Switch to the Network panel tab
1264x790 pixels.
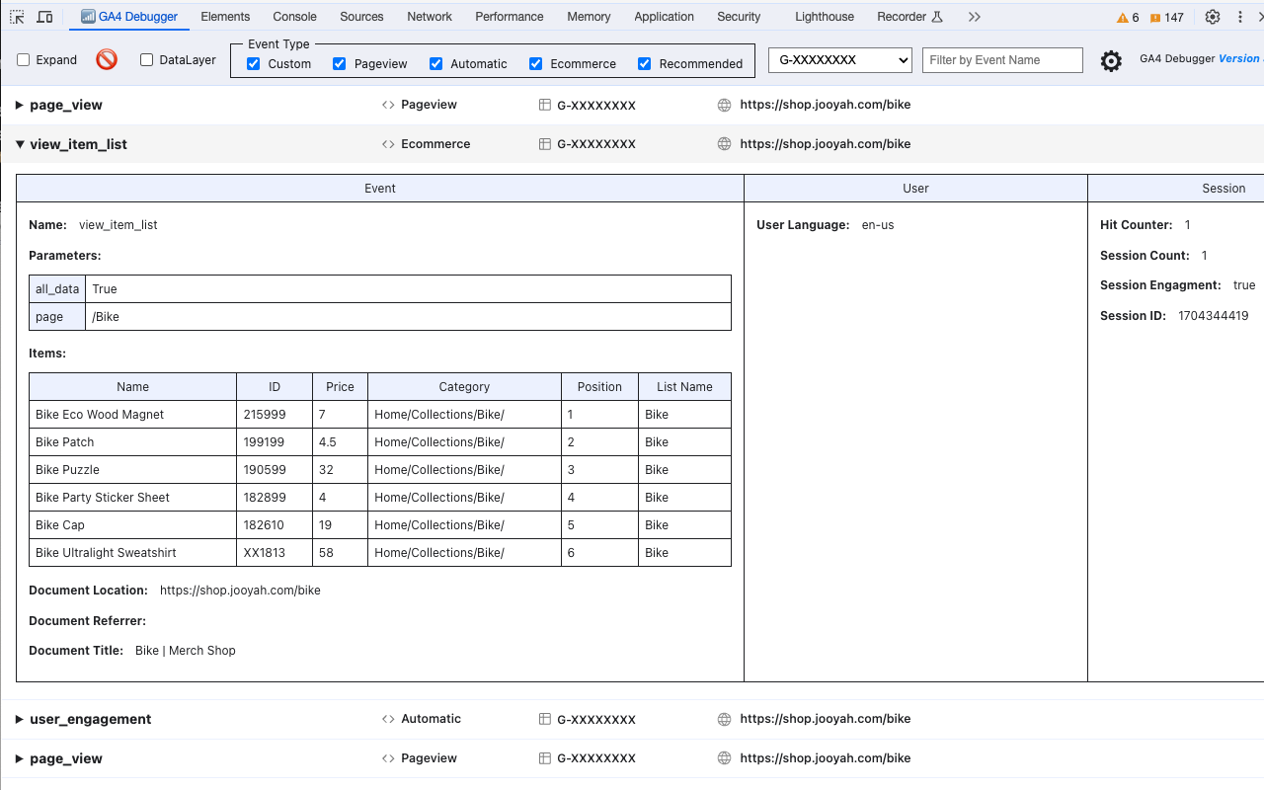coord(429,17)
